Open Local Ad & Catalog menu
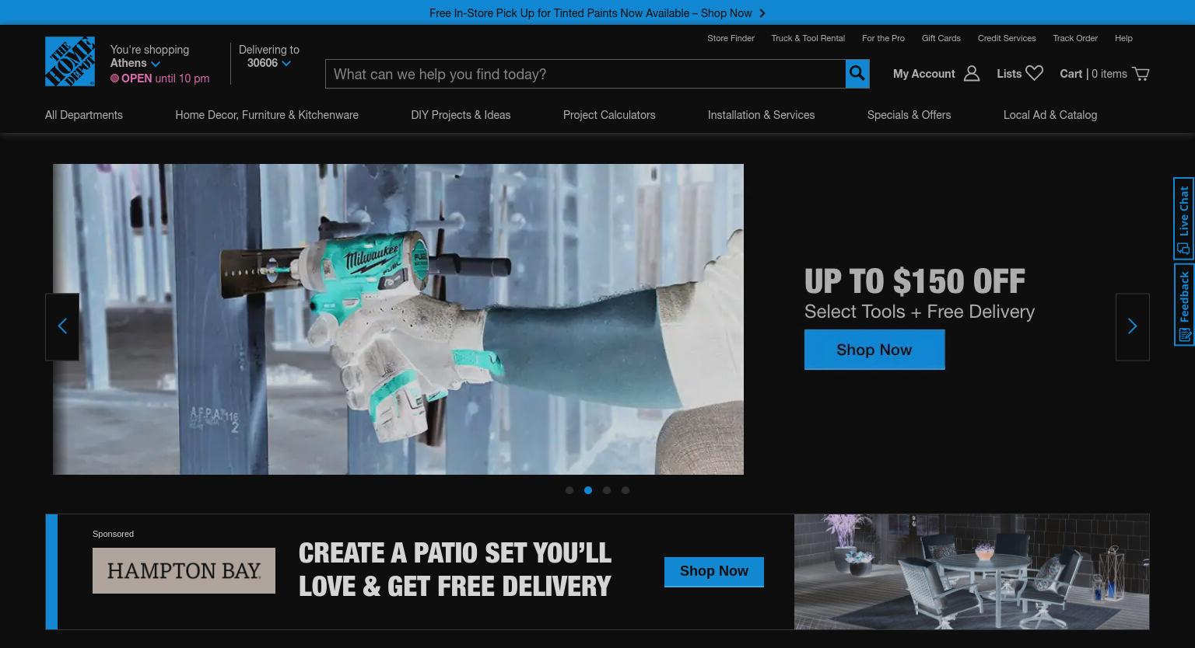 point(1050,115)
